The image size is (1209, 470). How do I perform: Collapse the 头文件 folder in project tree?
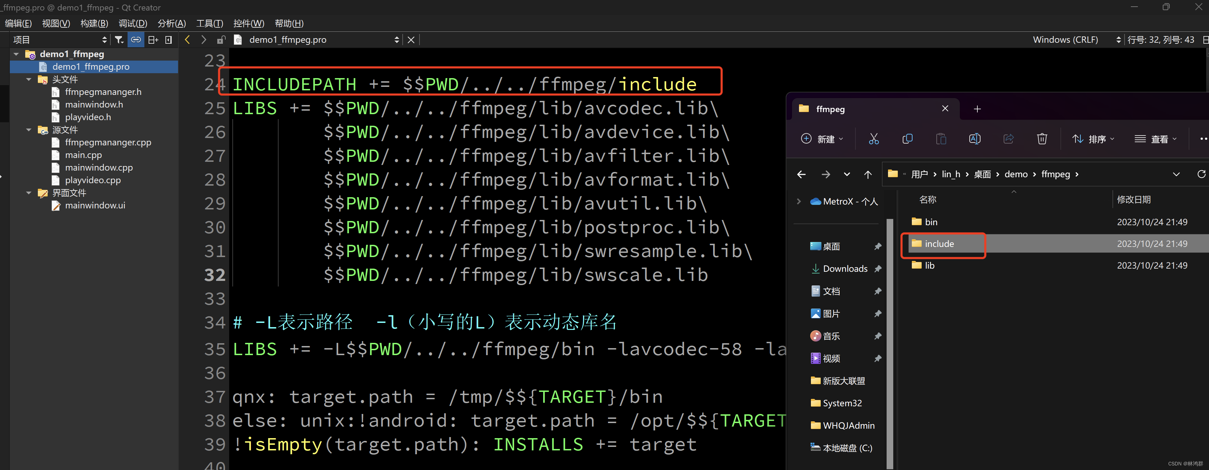29,80
